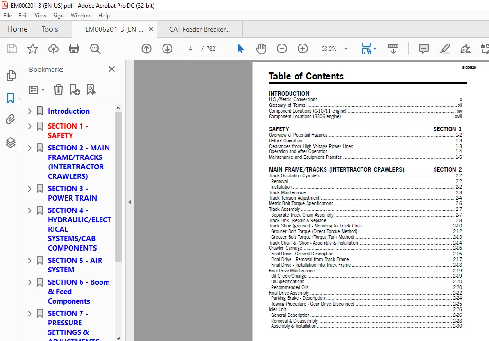Delete selected bookmark with trash icon
489x341 pixels.
coord(58,90)
